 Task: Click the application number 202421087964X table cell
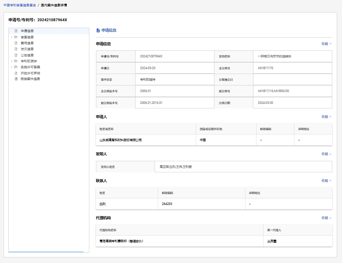(175, 56)
